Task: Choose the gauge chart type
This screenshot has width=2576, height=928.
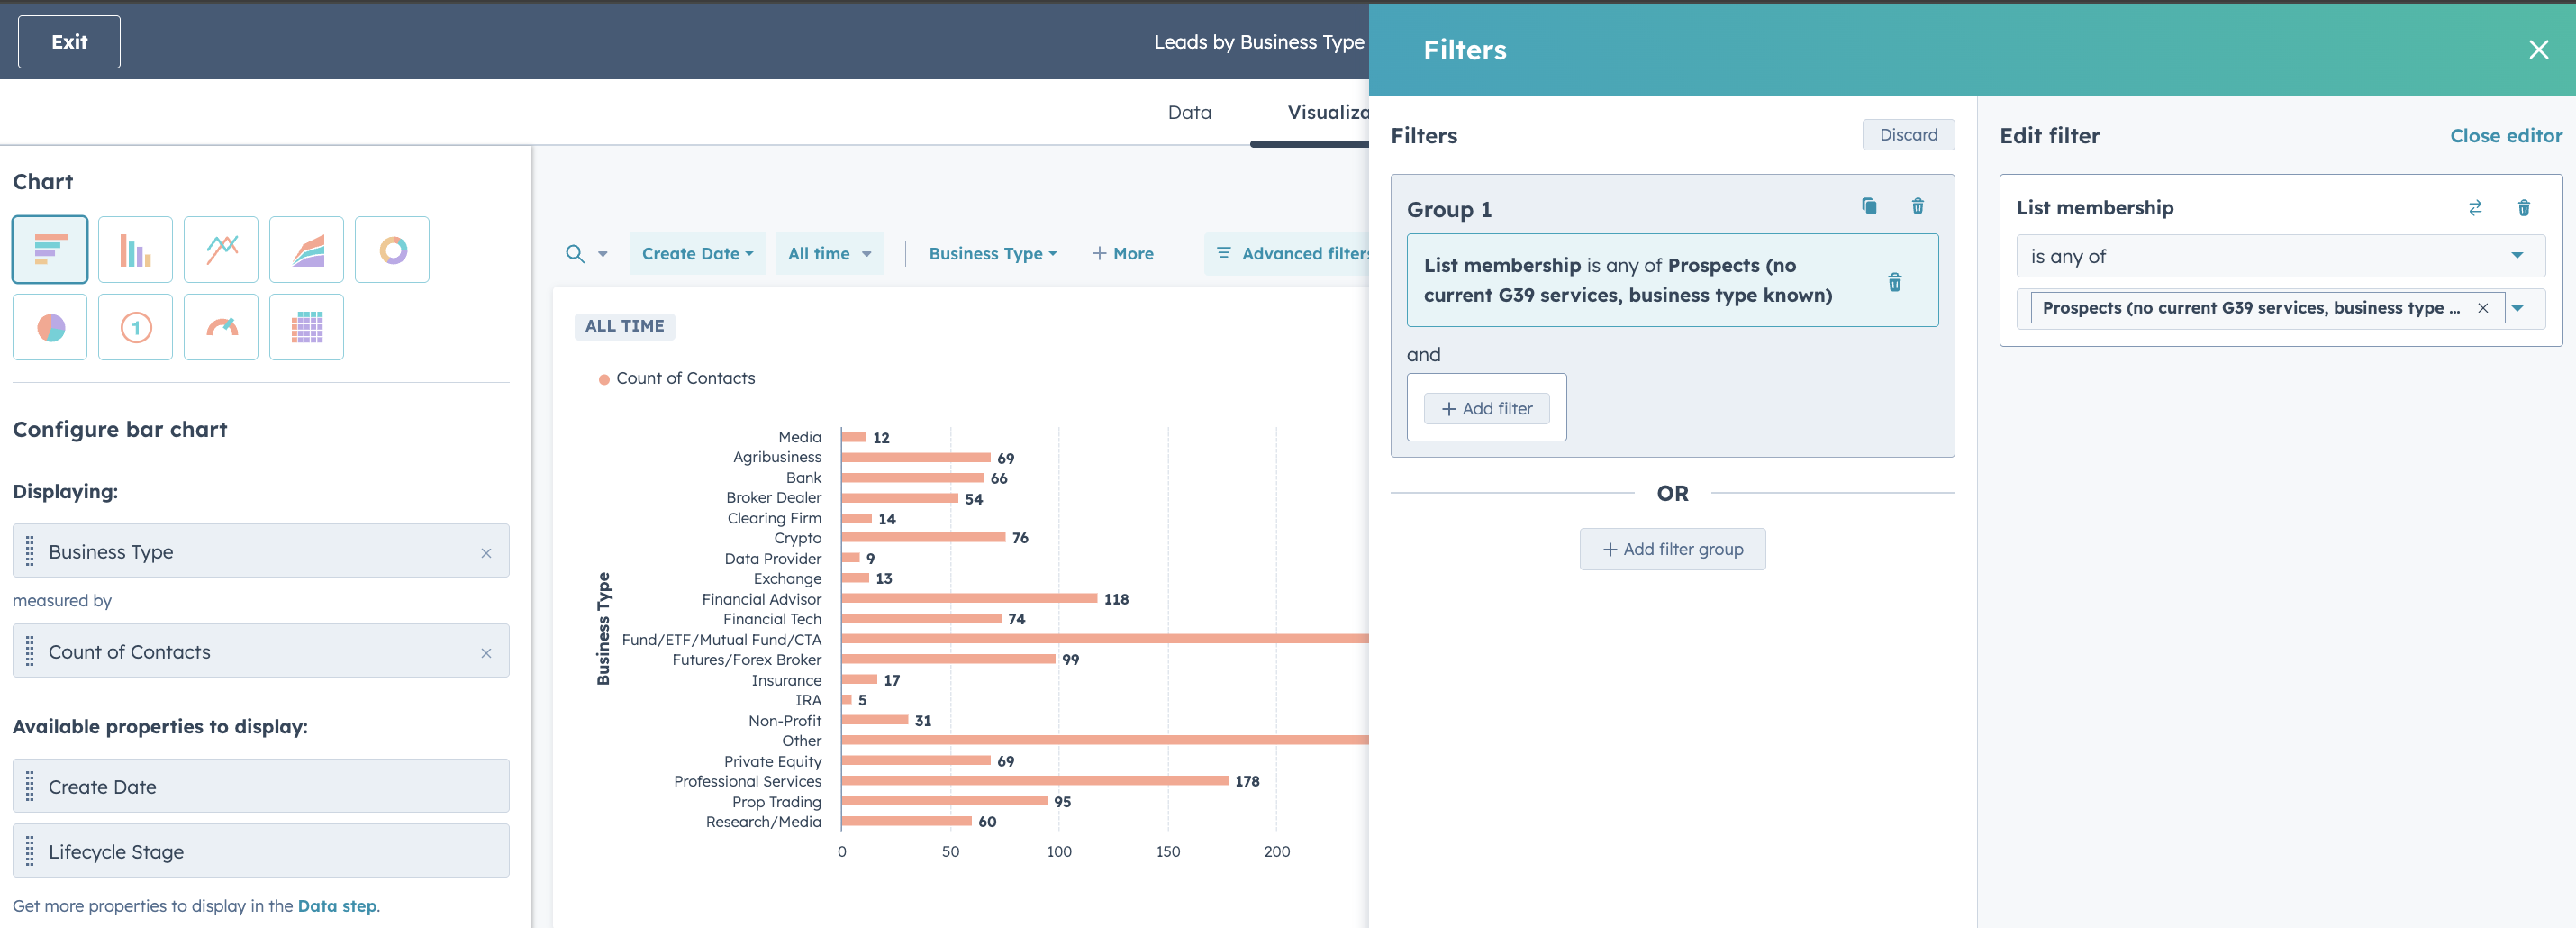Action: tap(221, 327)
